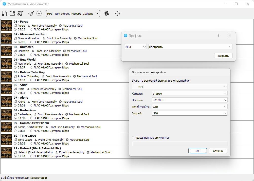
Task: Select the track titled 03 - Unknown
Action: 24,47
